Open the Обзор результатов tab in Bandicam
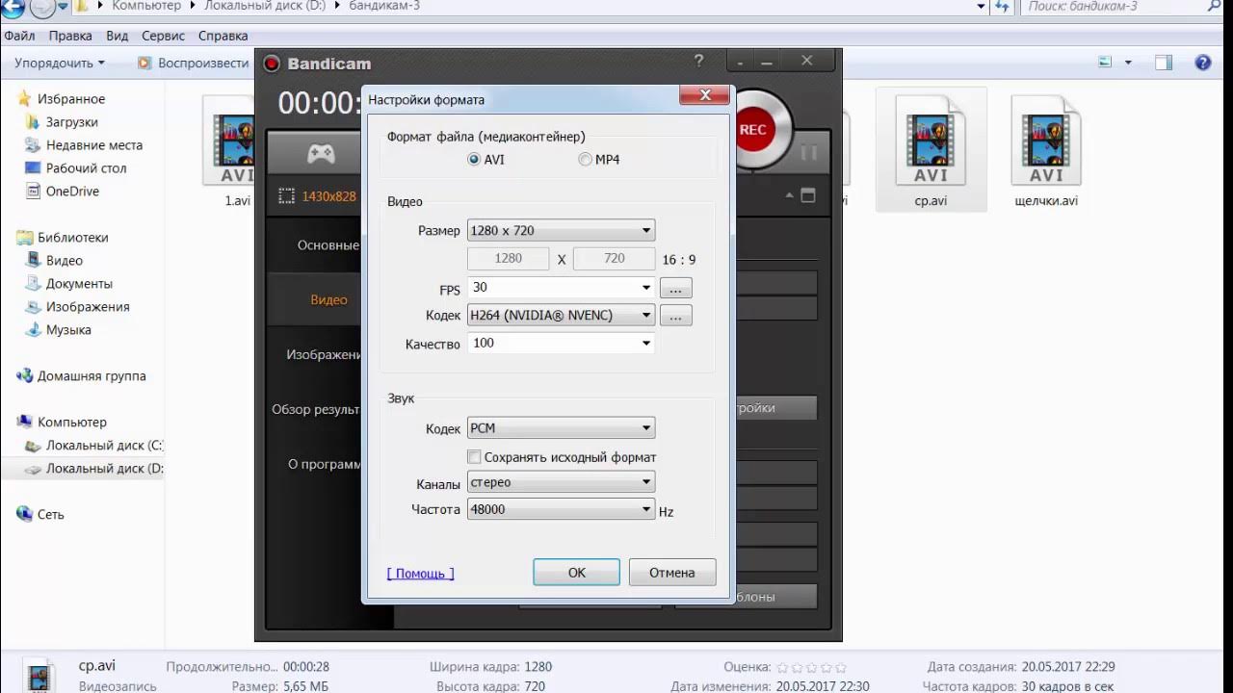The width and height of the screenshot is (1233, 693). point(316,410)
